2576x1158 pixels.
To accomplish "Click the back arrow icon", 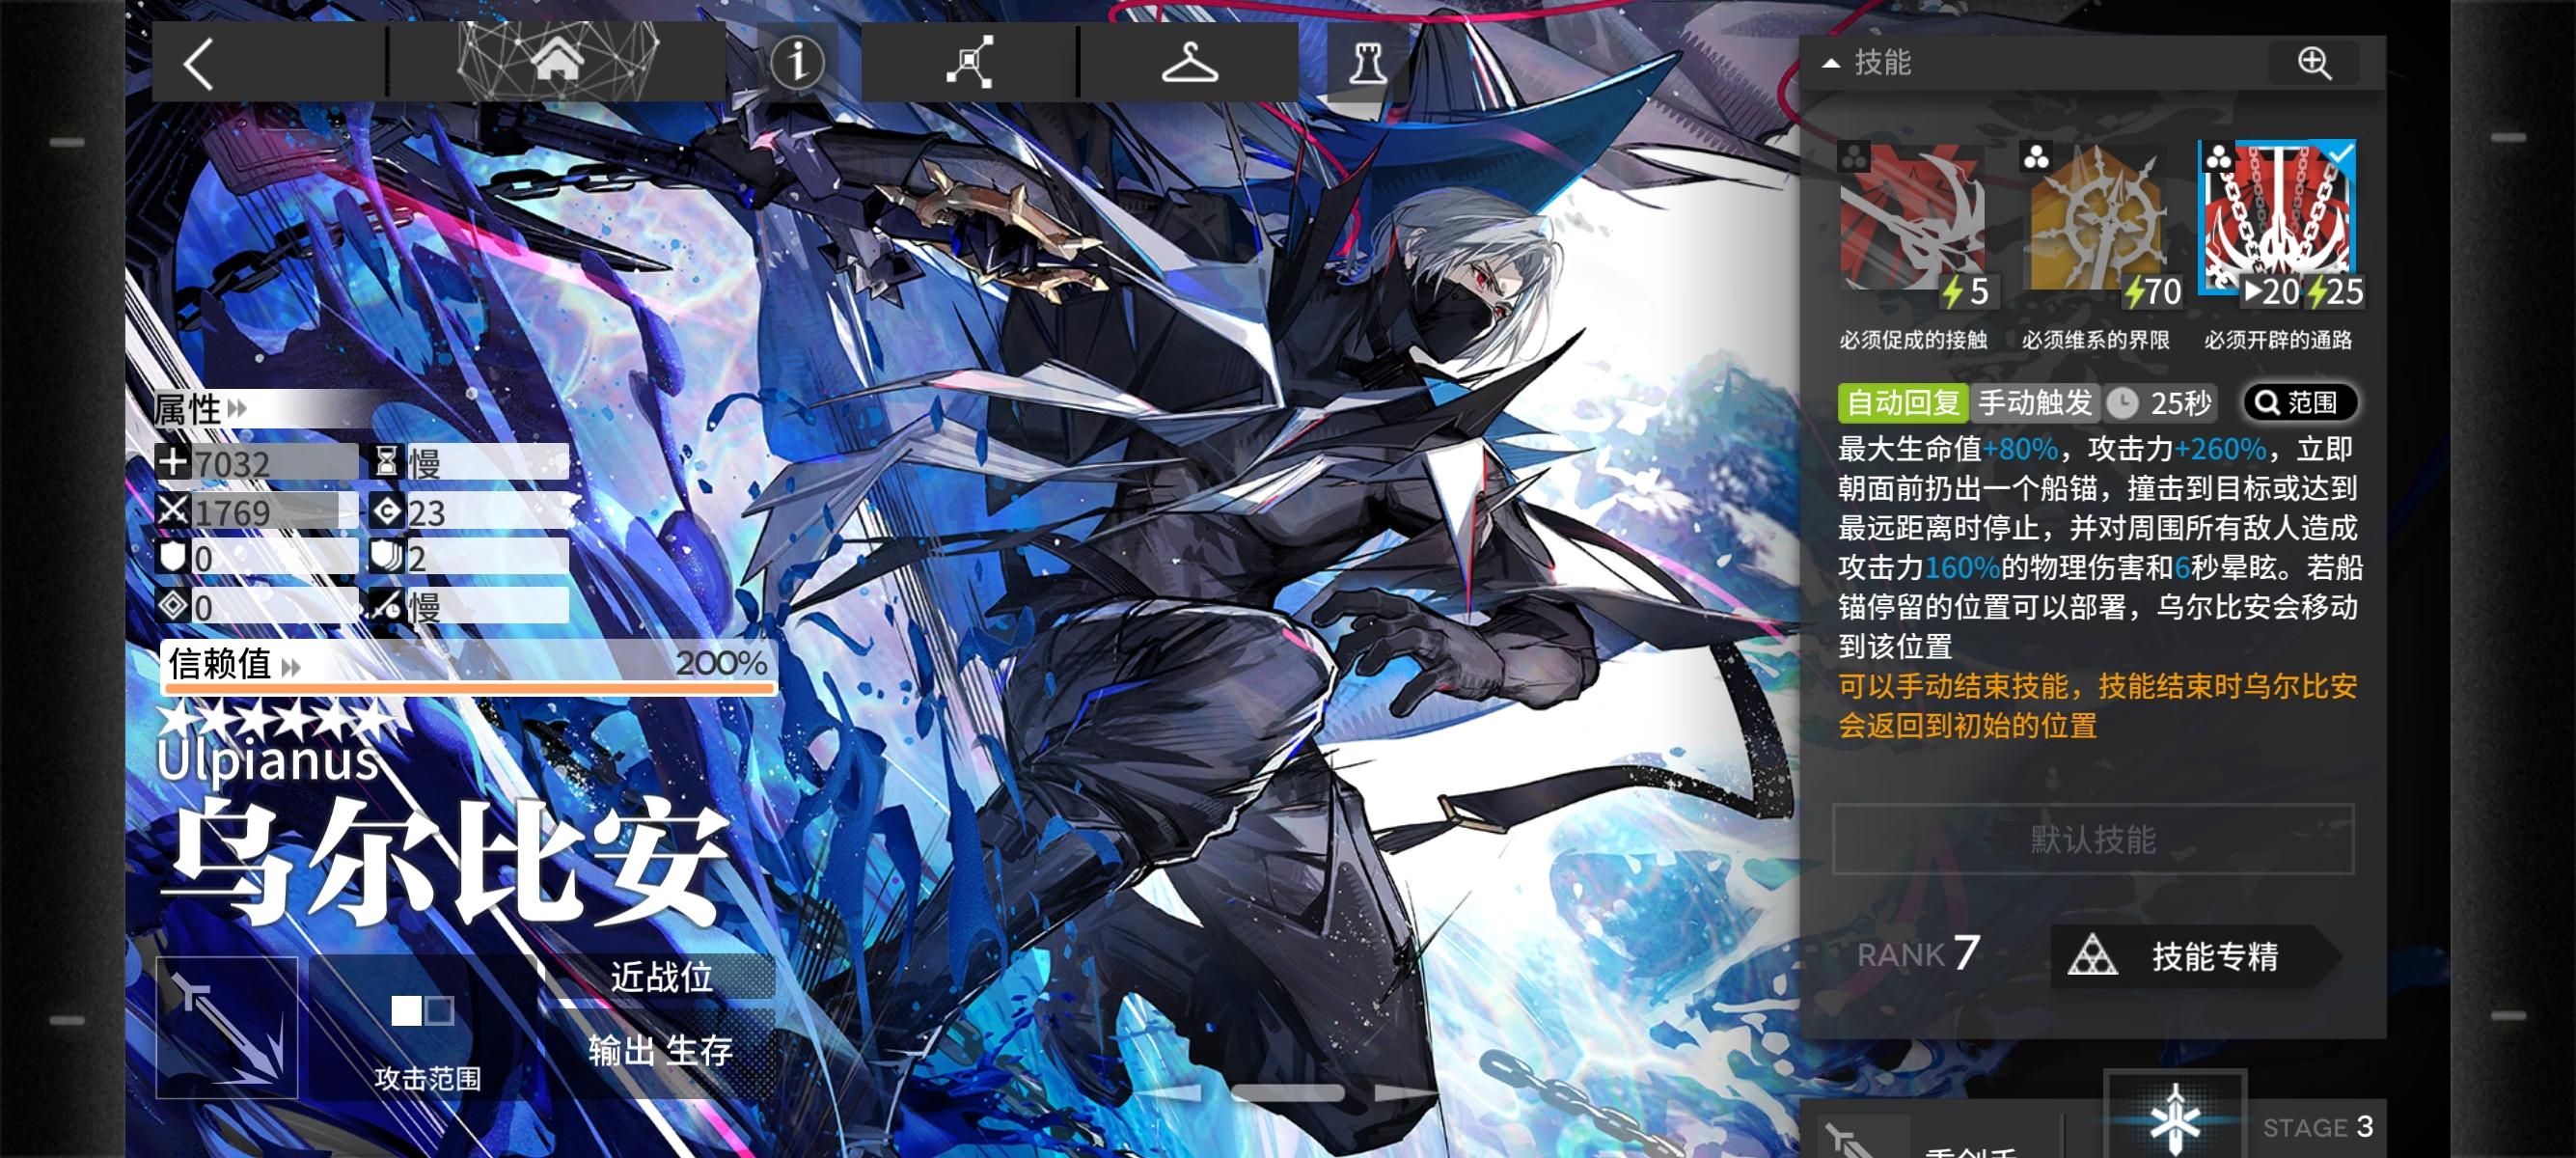I will 198,65.
